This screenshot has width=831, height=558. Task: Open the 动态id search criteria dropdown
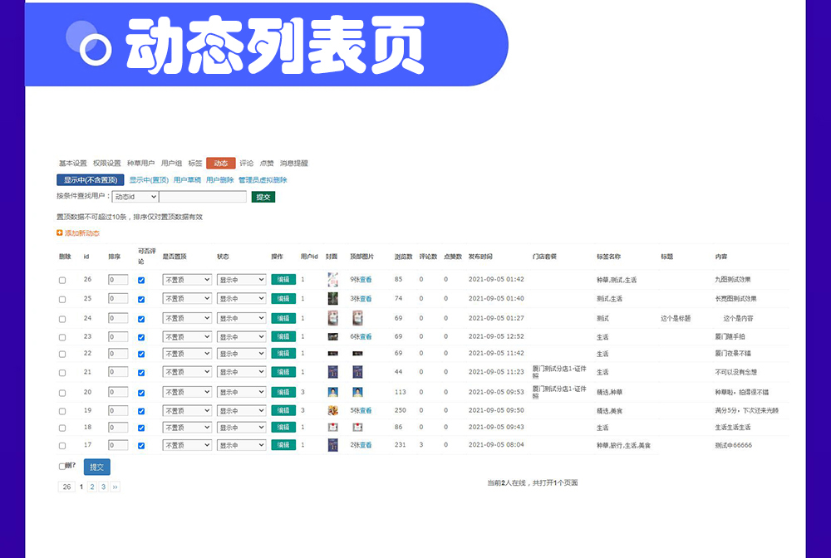135,197
